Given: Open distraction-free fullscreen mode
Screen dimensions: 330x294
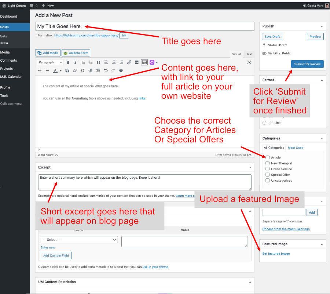Looking at the screenshot, I should (x=249, y=62).
